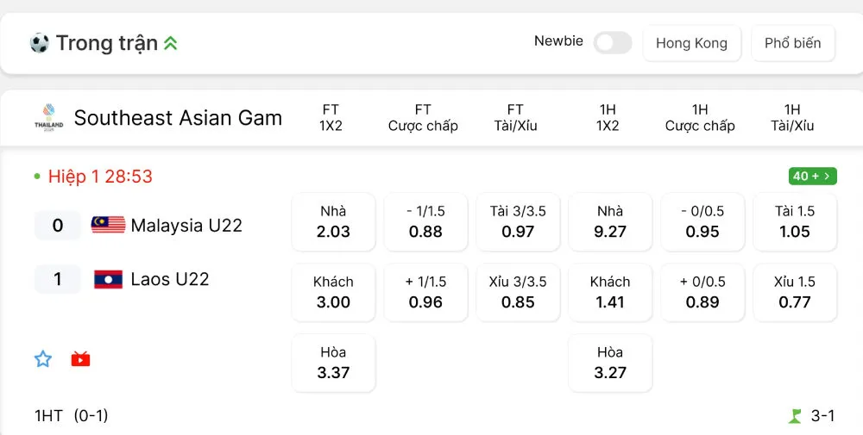The height and width of the screenshot is (435, 863).
Task: Click the soccer ball icon beside Trong trận
Action: 39,43
